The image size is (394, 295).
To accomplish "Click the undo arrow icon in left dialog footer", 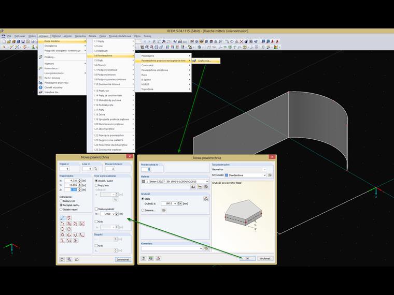I will [x=77, y=259].
